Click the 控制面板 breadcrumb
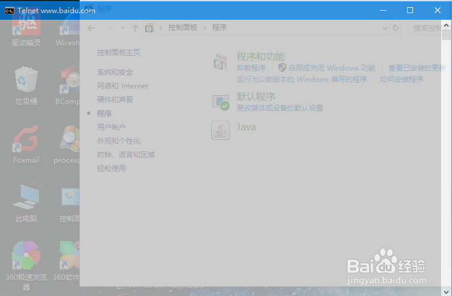452x296 pixels. [x=183, y=28]
